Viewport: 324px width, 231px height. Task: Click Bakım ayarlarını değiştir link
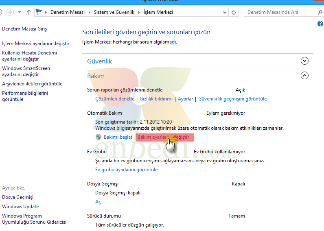[x=163, y=137]
